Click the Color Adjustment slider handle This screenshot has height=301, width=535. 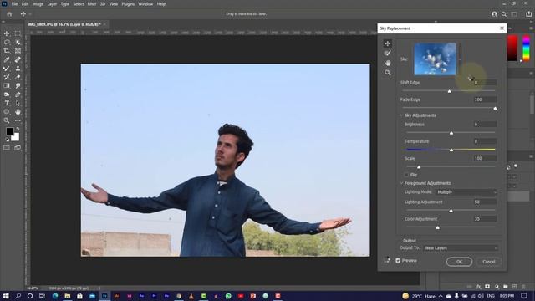pos(438,227)
